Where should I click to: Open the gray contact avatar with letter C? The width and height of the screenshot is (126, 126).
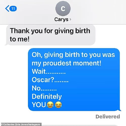tap(63, 9)
